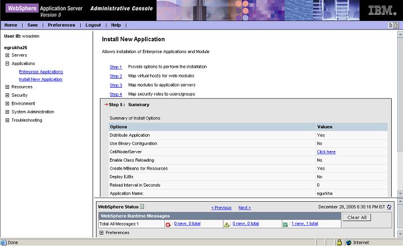Open the WebSphere Status info icon
Viewport: 403px width, 246px height.
(142, 206)
